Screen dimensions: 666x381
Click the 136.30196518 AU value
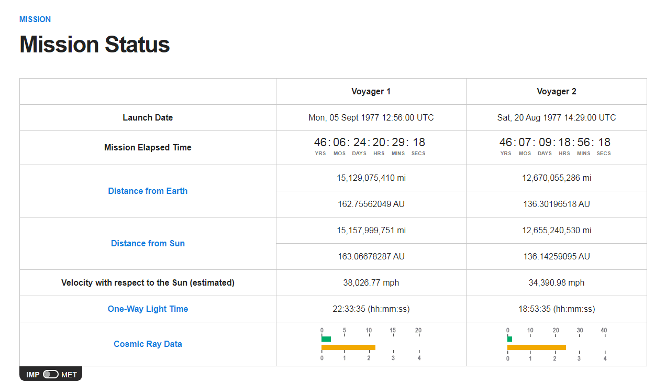(x=556, y=204)
